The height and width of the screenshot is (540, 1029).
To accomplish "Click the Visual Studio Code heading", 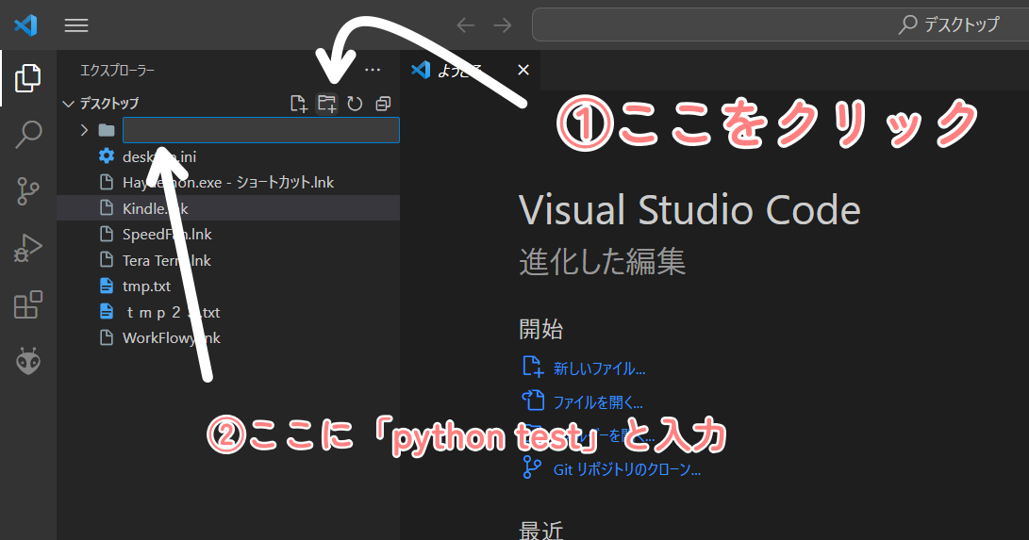I will 689,210.
